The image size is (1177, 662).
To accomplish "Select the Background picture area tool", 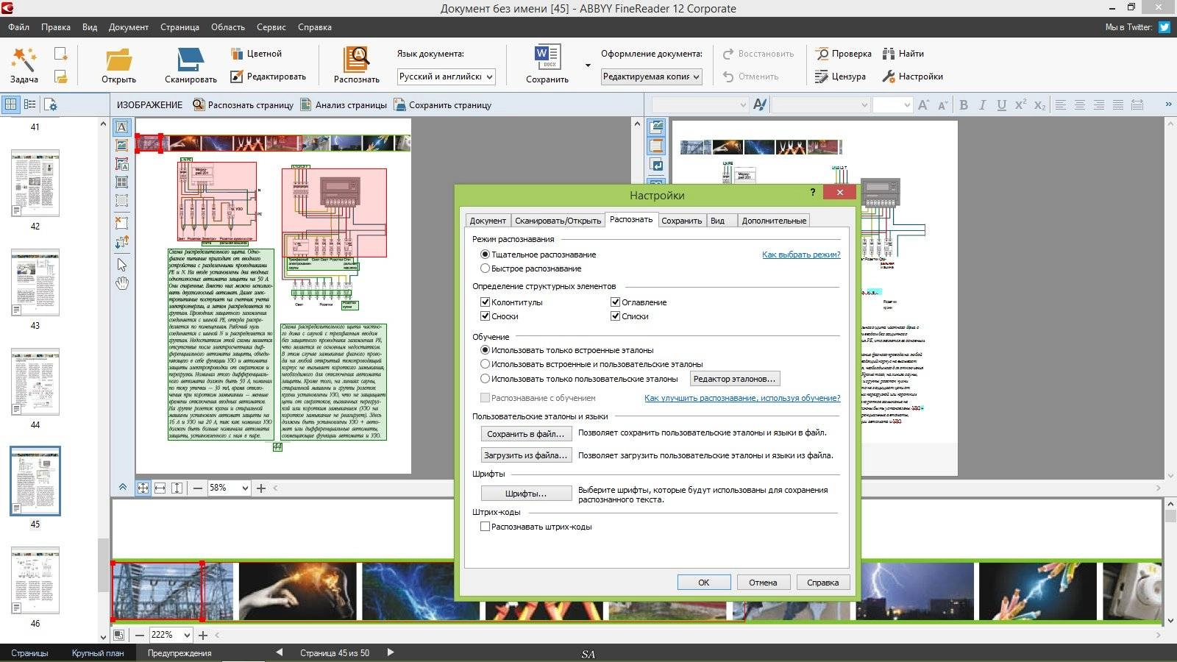I will coord(122,164).
